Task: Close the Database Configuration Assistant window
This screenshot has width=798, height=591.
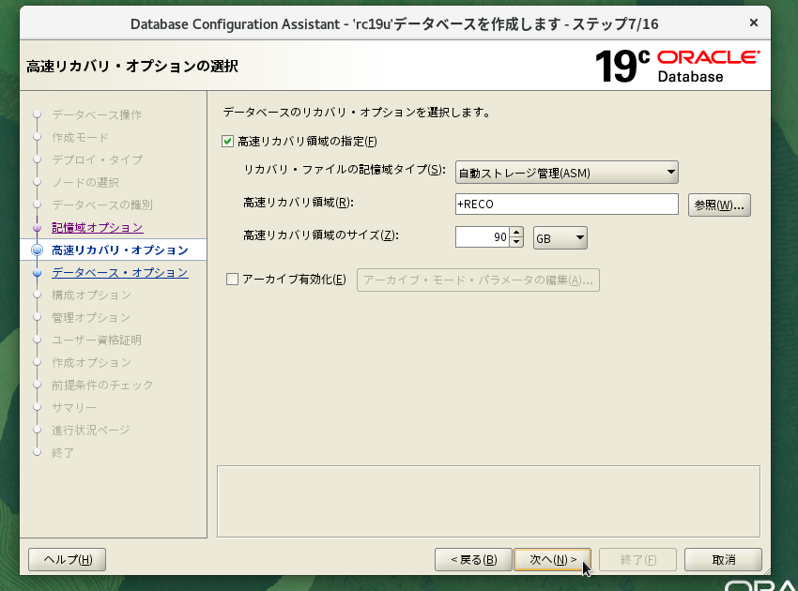Action: (754, 23)
